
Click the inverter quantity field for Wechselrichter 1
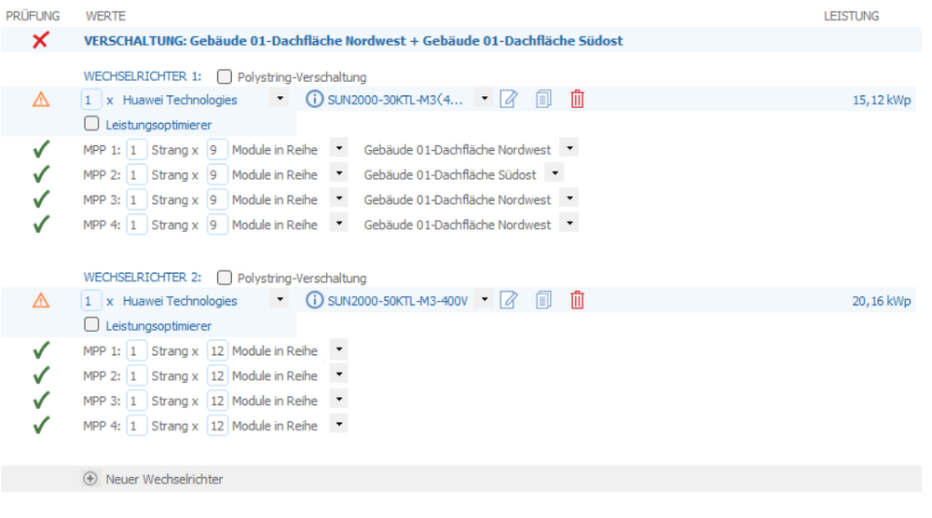point(90,100)
